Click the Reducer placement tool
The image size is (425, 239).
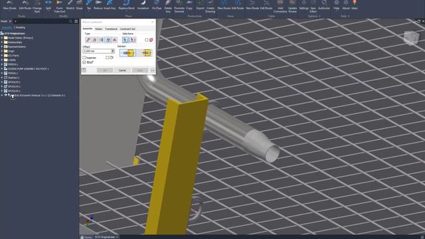(x=98, y=5)
